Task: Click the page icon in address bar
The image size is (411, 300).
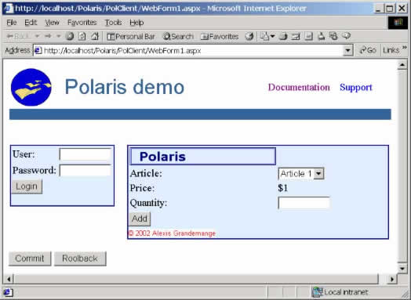Action: pyautogui.click(x=38, y=50)
